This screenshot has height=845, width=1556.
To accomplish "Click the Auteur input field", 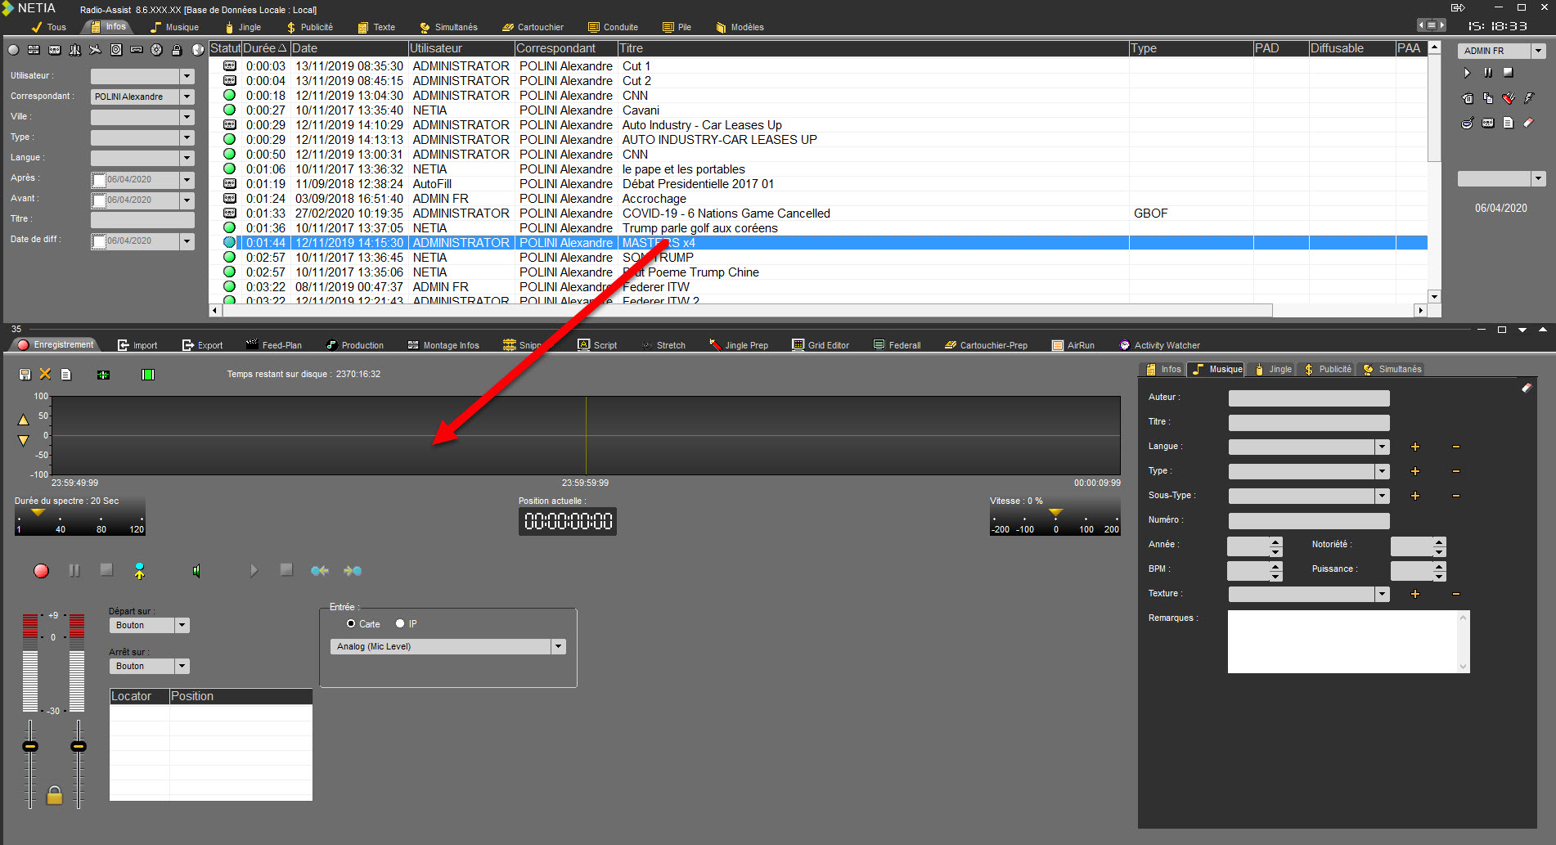I will coord(1308,398).
